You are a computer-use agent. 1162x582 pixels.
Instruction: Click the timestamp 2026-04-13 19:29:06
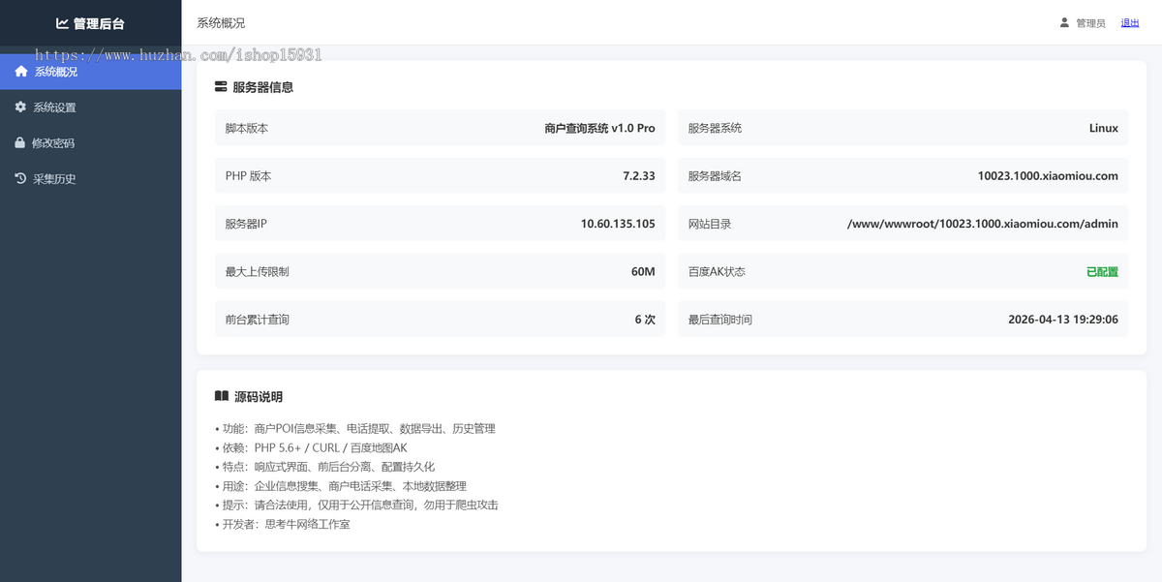1063,320
